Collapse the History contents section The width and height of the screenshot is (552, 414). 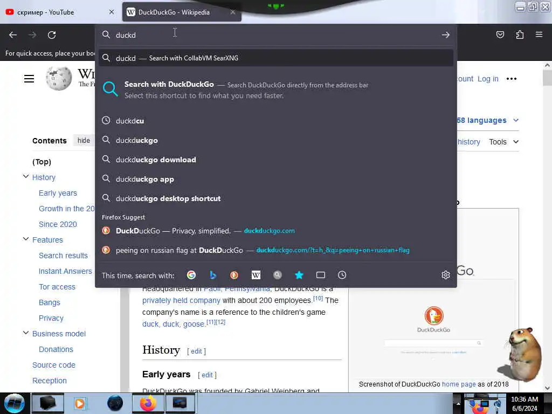(26, 176)
